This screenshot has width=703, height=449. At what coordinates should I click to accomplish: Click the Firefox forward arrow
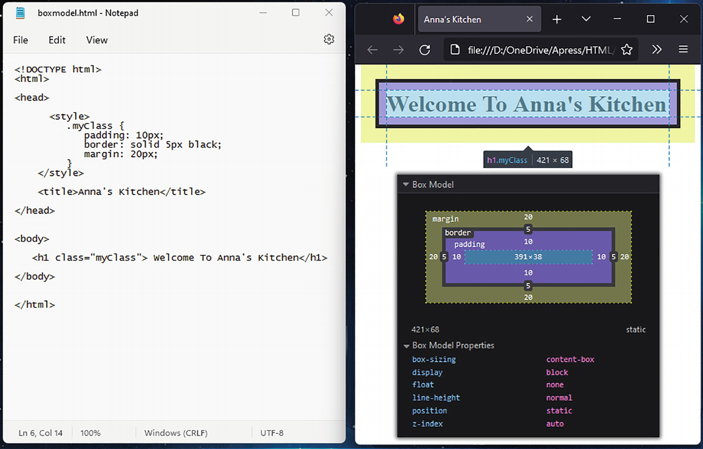398,50
